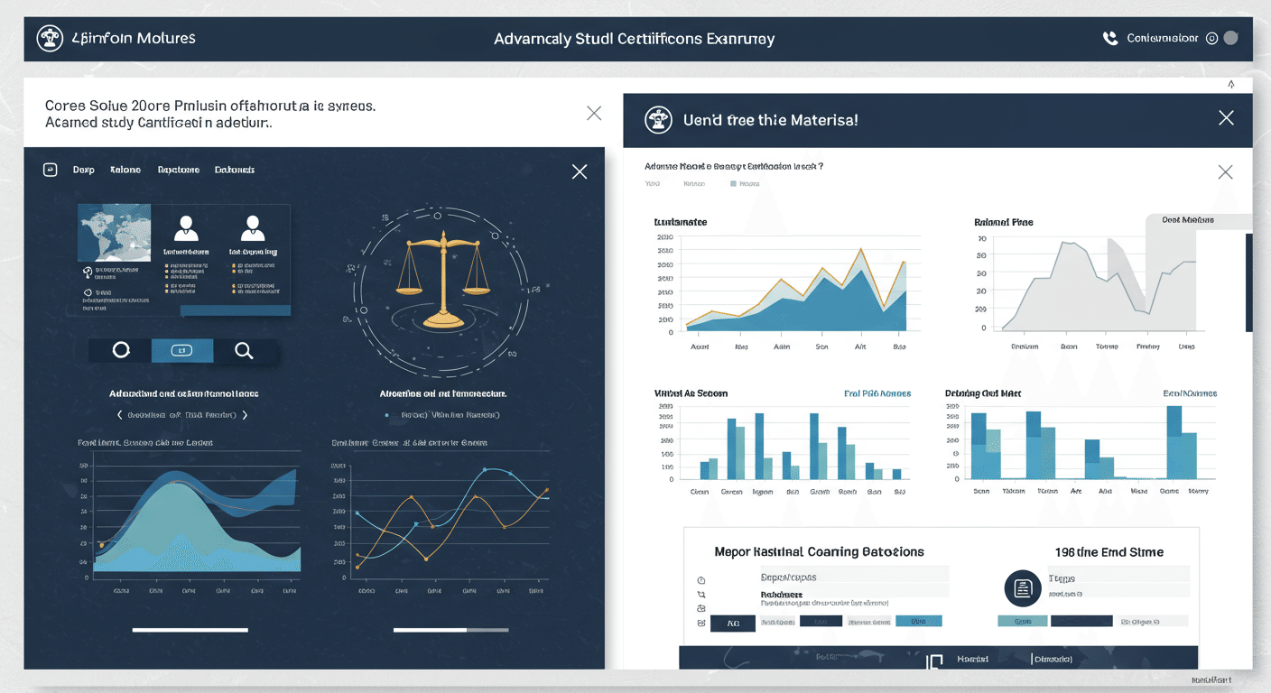
Task: Go to previous item with the left chevron
Action: click(121, 415)
